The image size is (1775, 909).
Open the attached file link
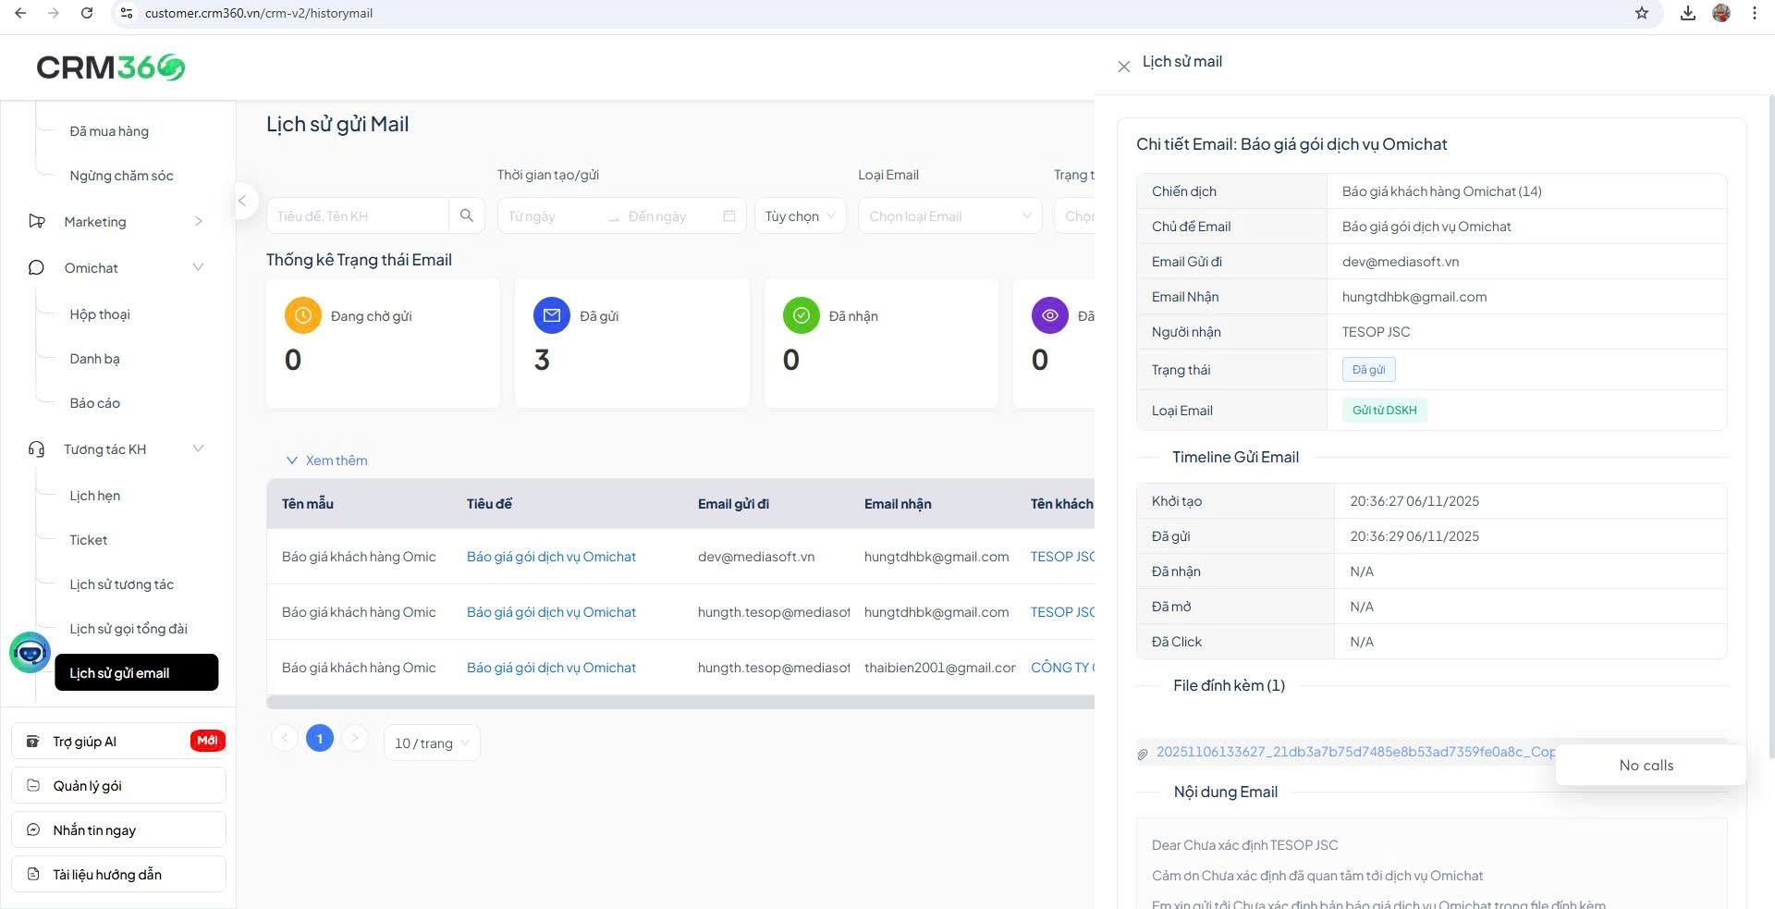pos(1354,752)
